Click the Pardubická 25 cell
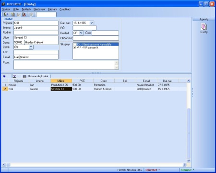Viewport: 216px width, 173px height. (61, 85)
